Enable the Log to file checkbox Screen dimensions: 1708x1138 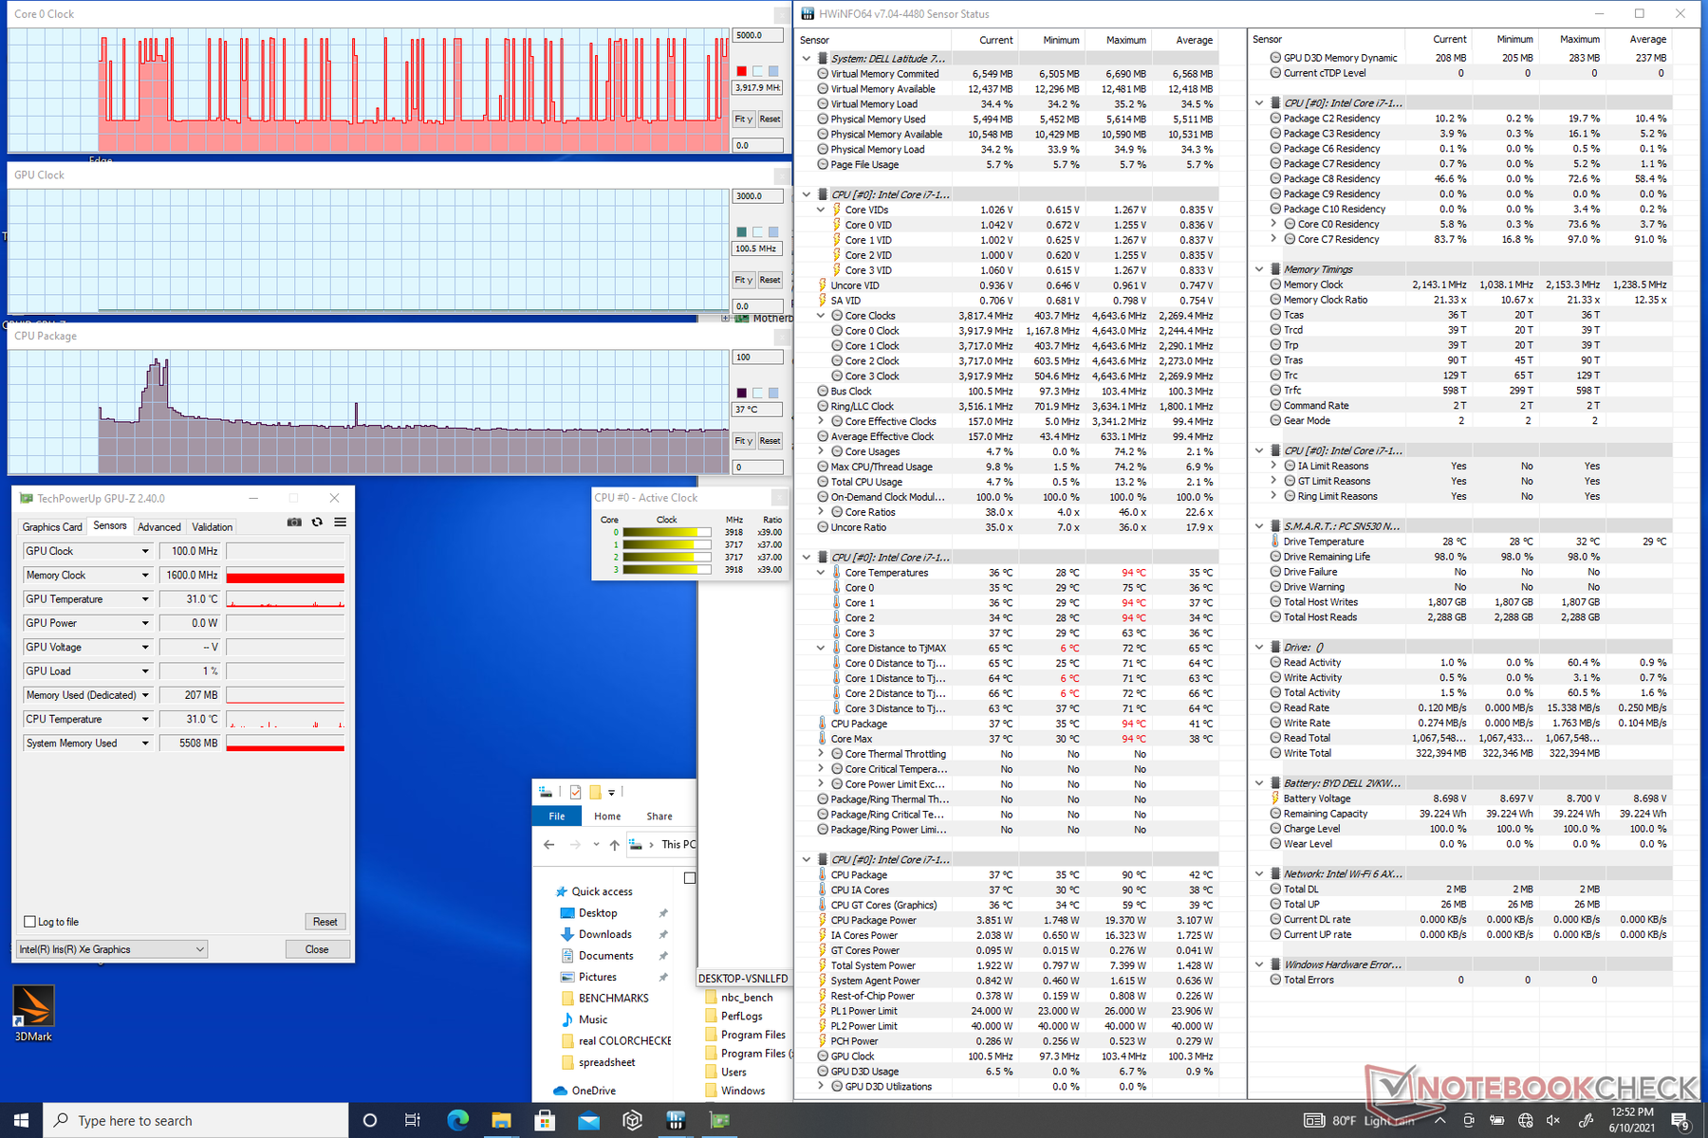(x=29, y=922)
